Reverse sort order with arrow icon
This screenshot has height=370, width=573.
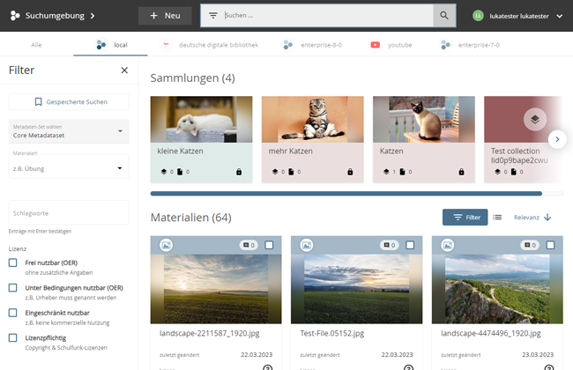click(x=547, y=217)
